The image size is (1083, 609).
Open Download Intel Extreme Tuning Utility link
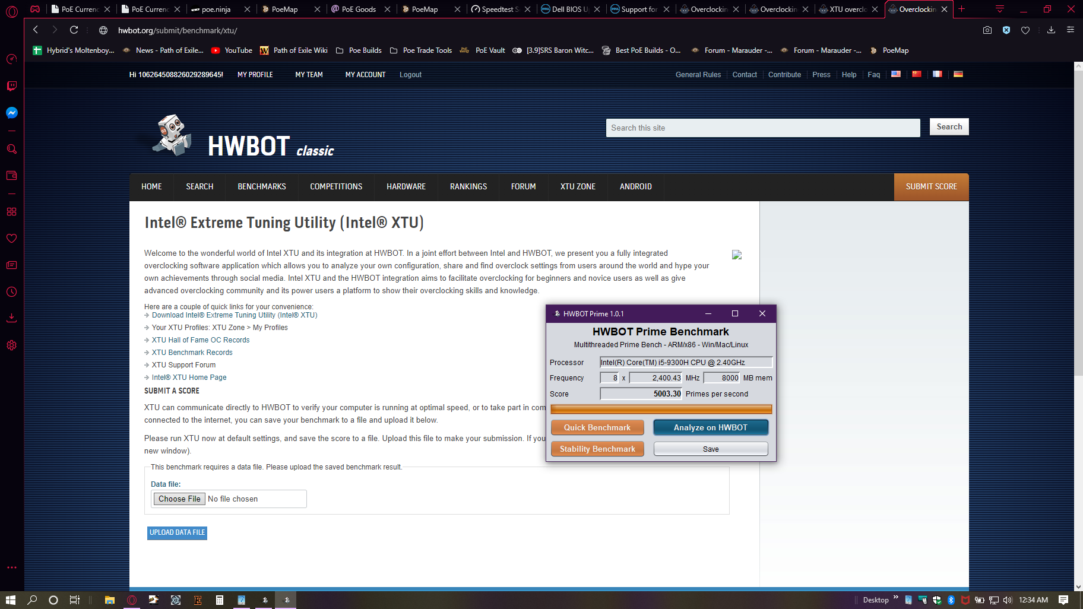coord(235,315)
